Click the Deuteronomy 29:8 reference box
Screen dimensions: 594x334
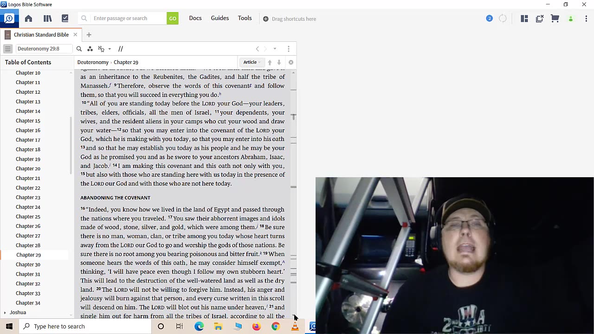pos(44,49)
